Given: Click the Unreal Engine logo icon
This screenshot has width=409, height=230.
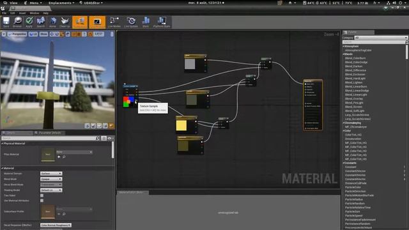Looking at the screenshot, I should 3,8.
